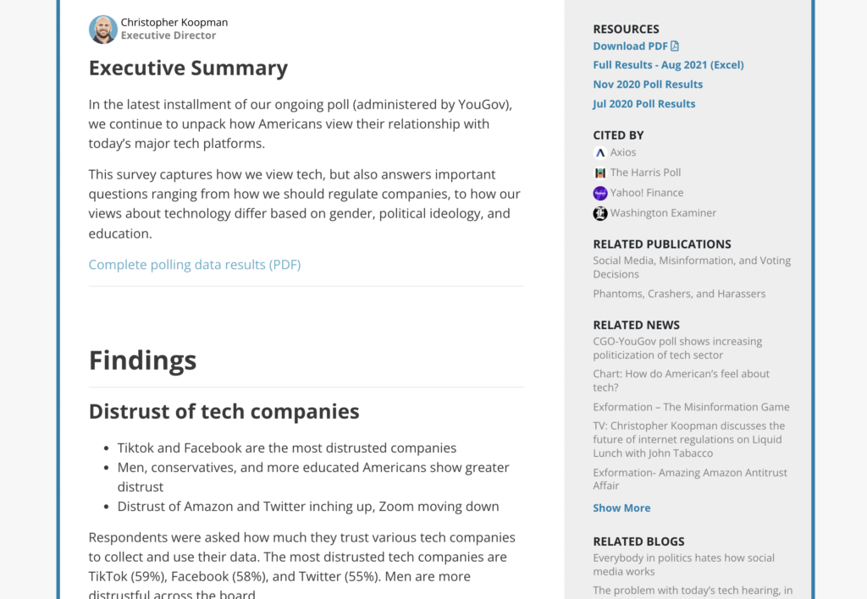Open Exformation – The Misinformation Game
The height and width of the screenshot is (599, 867).
coord(691,407)
